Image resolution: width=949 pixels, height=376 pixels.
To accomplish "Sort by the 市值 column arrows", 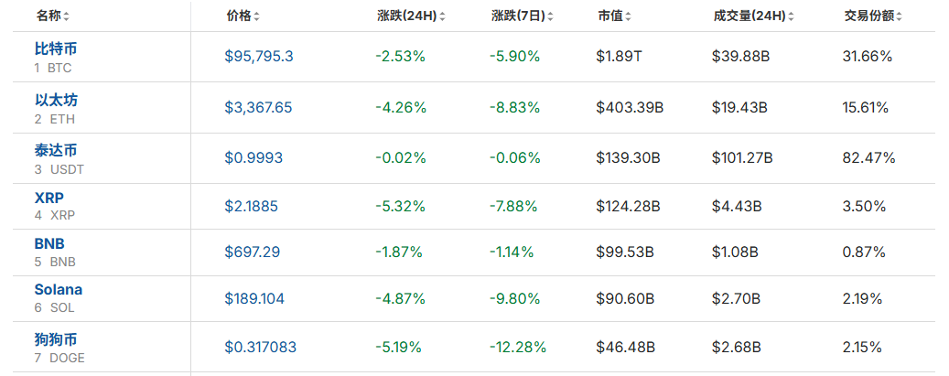I will 629,16.
